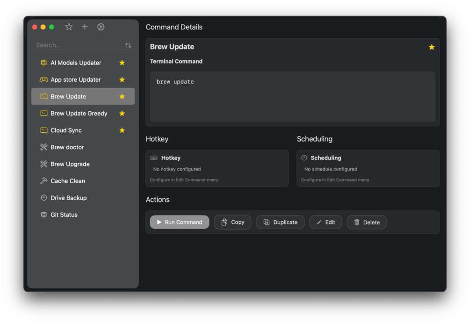This screenshot has height=323, width=470.
Task: Click the Actions section heading
Action: click(x=158, y=200)
